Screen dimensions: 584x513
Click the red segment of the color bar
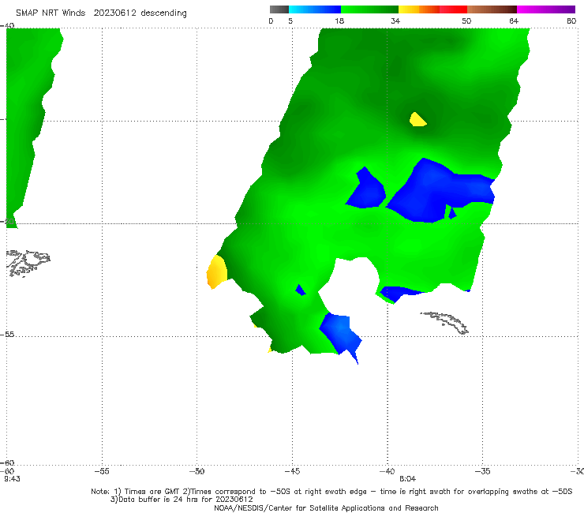coord(453,9)
